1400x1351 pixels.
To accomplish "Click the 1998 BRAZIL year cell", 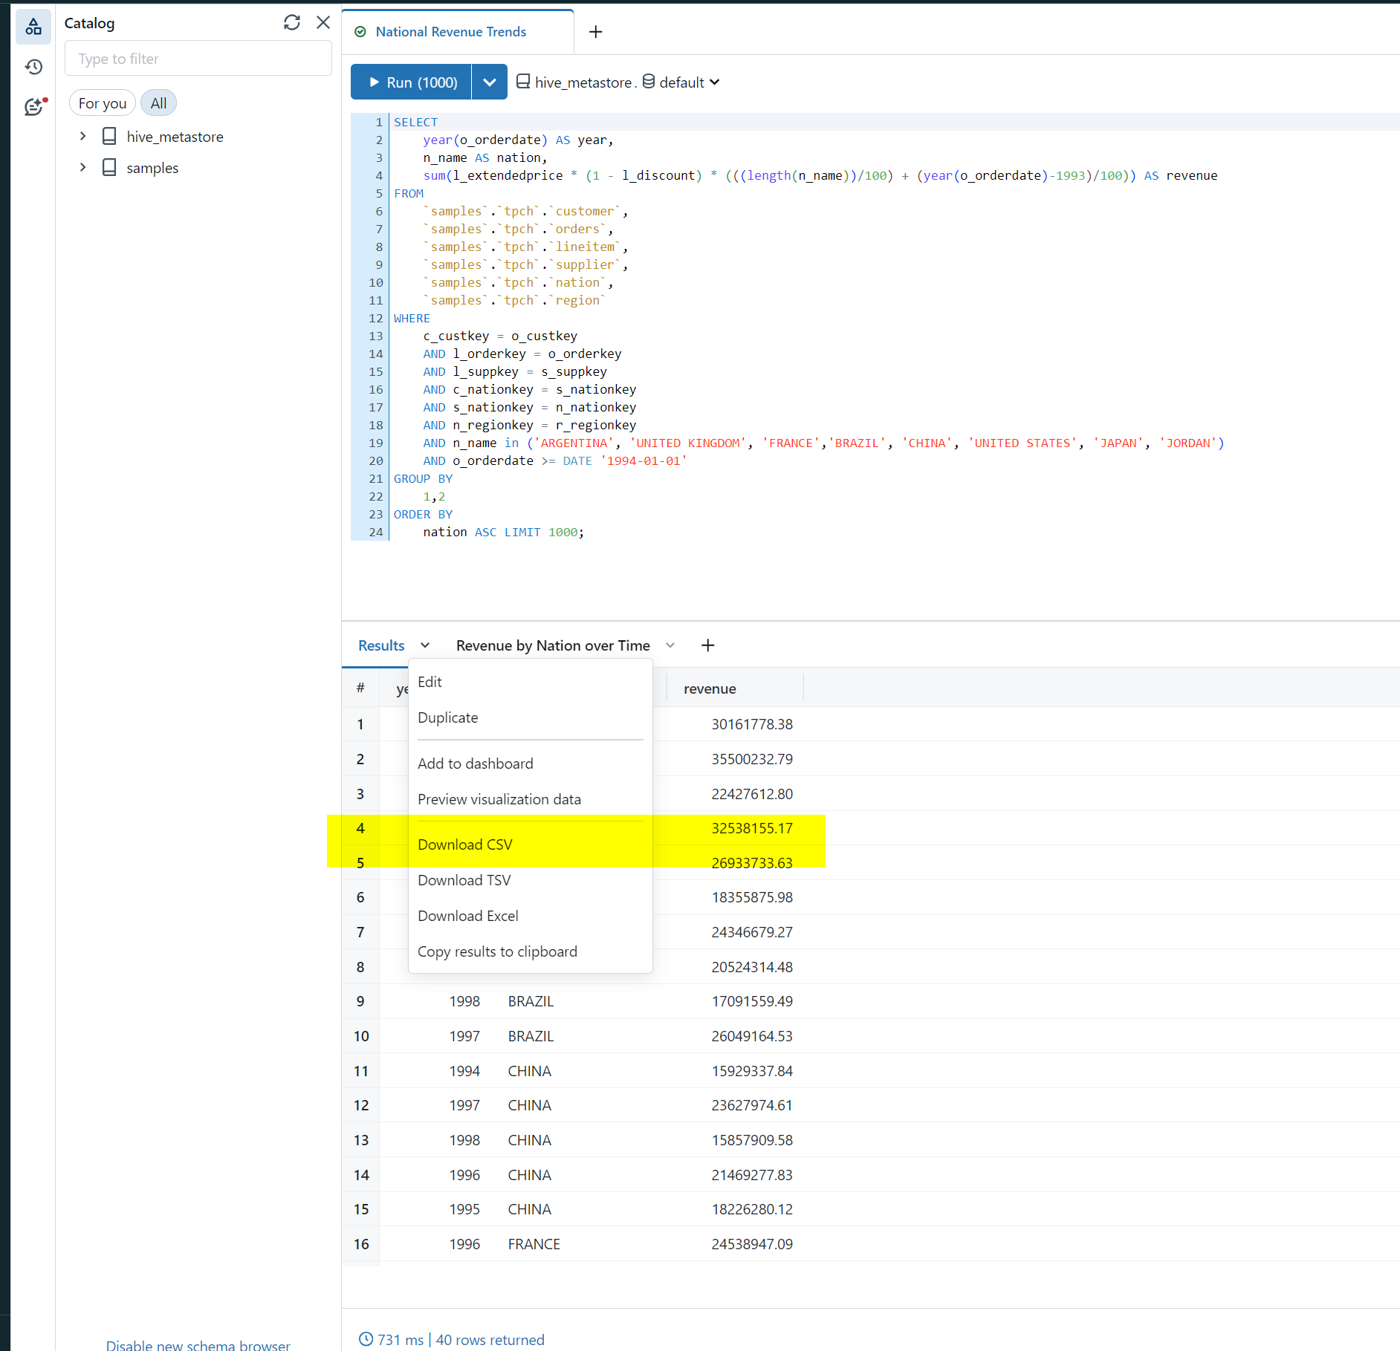I will [x=464, y=1001].
